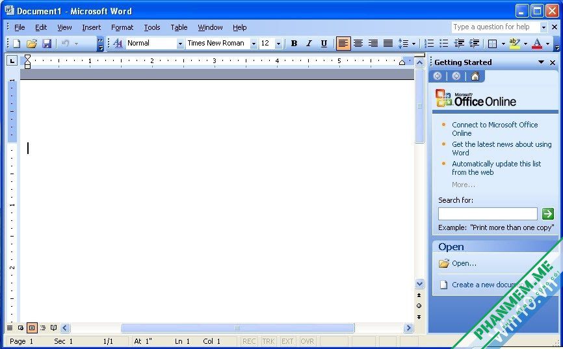Click the Select Browse Object circle button

(419, 306)
